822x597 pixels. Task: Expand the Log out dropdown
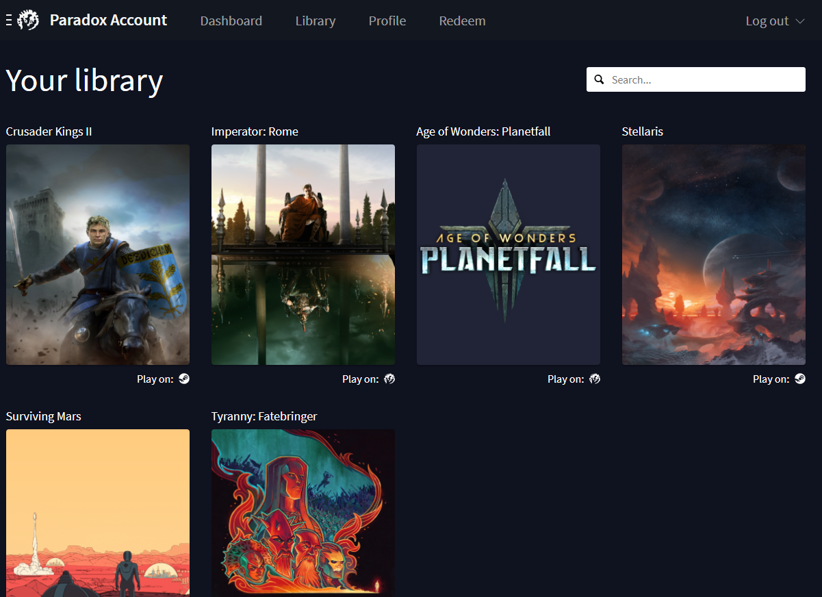coord(775,21)
